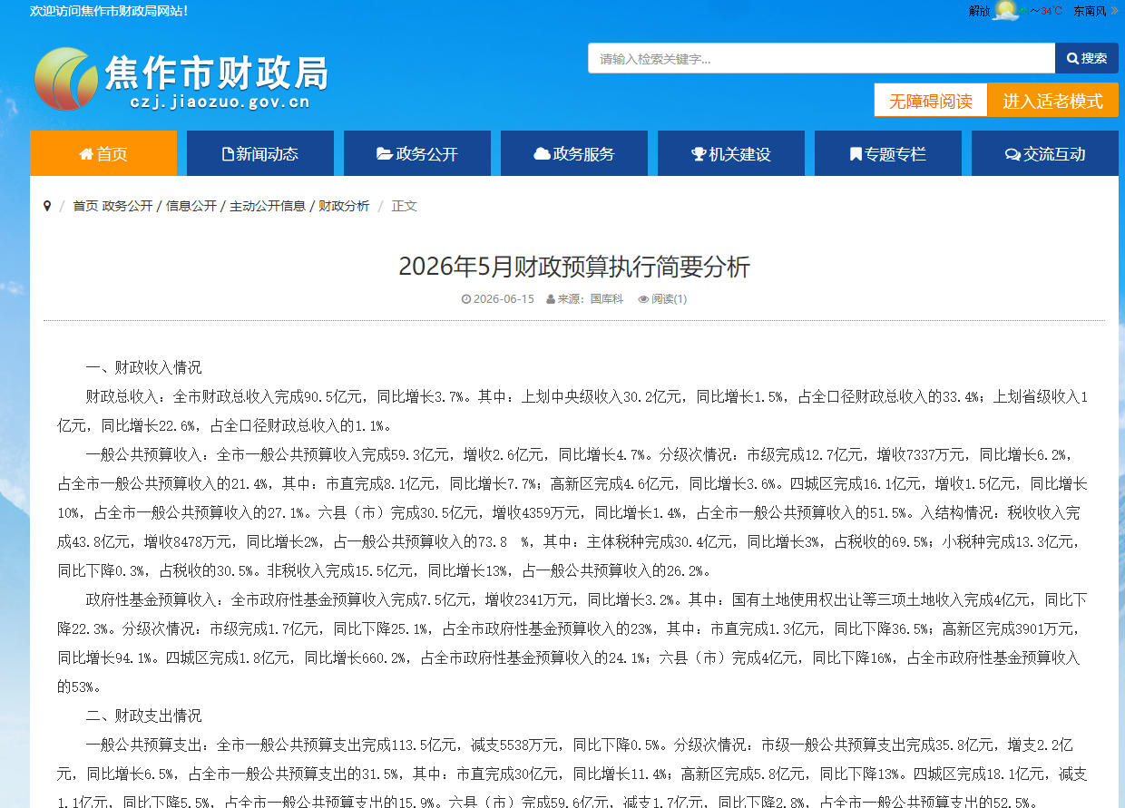Click the czj.jiaozuo.gov.cn domain text
This screenshot has width=1125, height=808.
coord(220,102)
